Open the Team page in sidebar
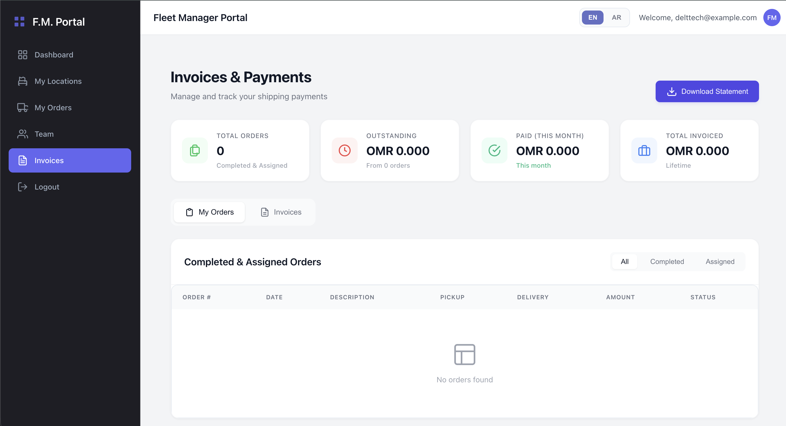The width and height of the screenshot is (786, 426). 70,134
